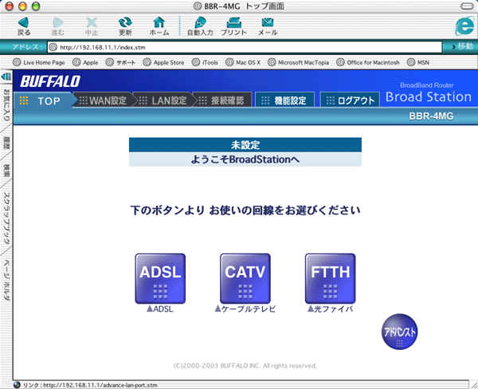
Task: Click the 未設定 status header
Action: click(245, 145)
